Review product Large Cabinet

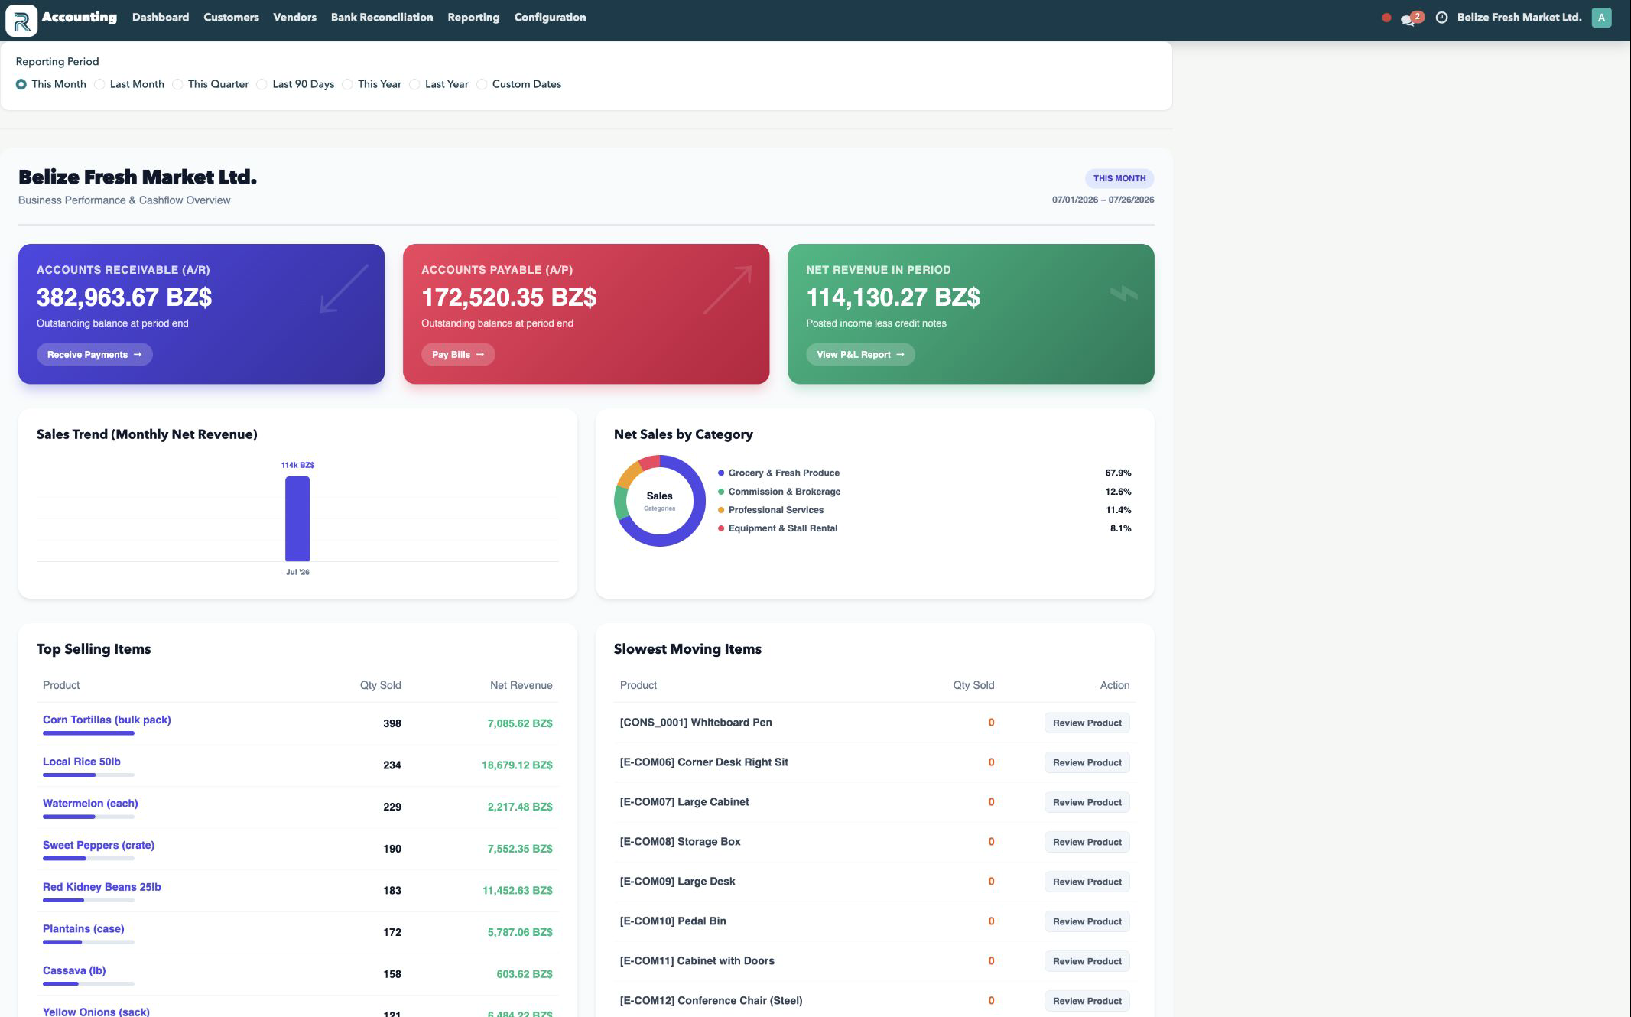pos(1087,802)
